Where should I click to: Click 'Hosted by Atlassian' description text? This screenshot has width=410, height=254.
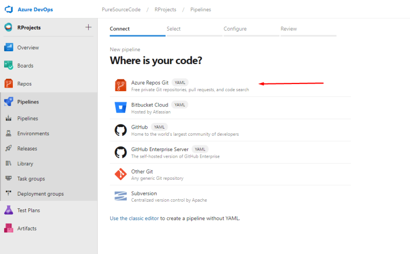[151, 112]
